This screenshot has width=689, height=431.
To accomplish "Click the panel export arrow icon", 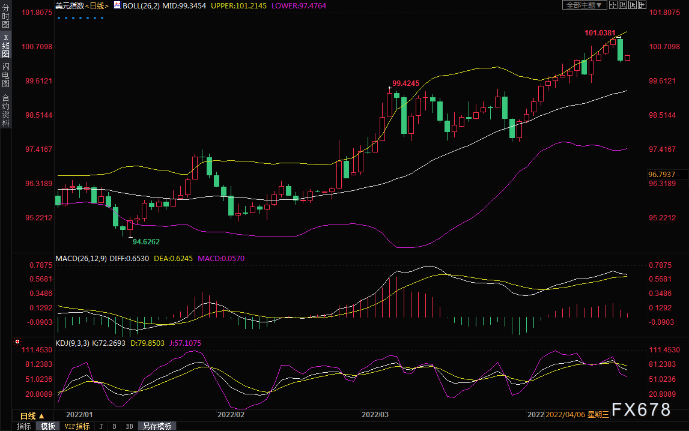I will tap(642, 5).
